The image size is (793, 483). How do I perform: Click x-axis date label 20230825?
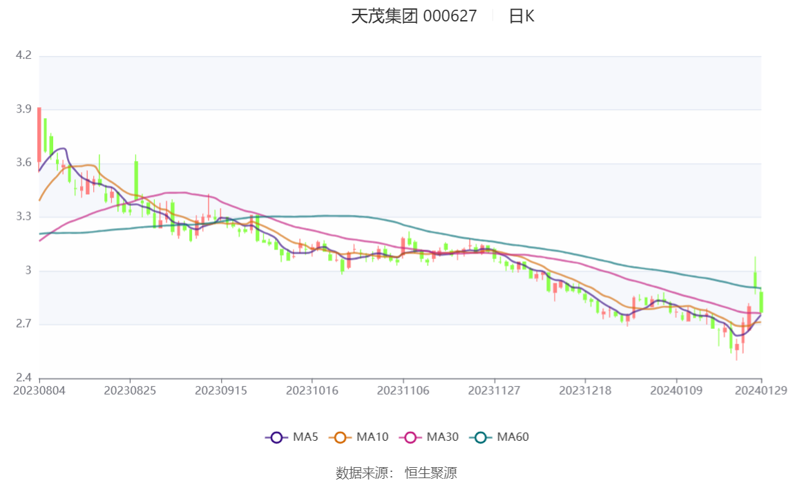pyautogui.click(x=130, y=390)
